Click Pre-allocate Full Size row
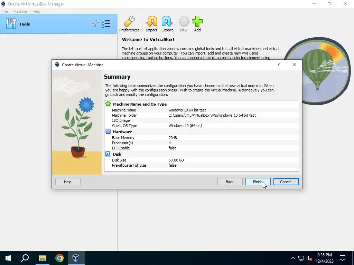Image resolution: width=354 pixels, height=265 pixels. click(x=202, y=165)
